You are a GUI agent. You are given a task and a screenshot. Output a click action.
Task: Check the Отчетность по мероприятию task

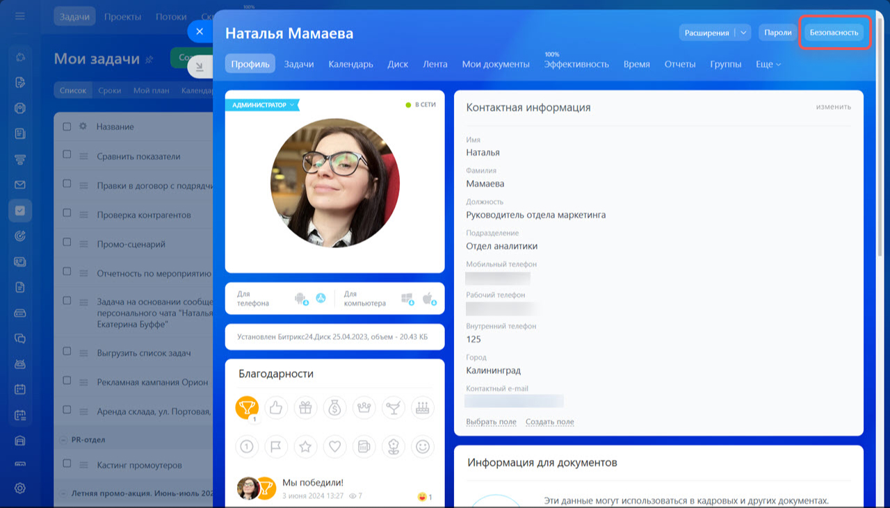point(67,271)
